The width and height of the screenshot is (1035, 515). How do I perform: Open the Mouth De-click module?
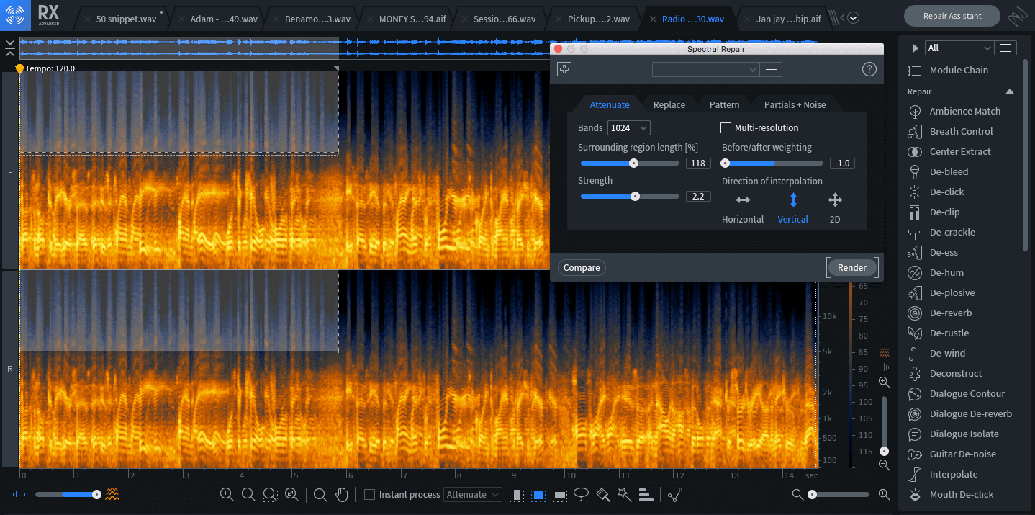[962, 495]
